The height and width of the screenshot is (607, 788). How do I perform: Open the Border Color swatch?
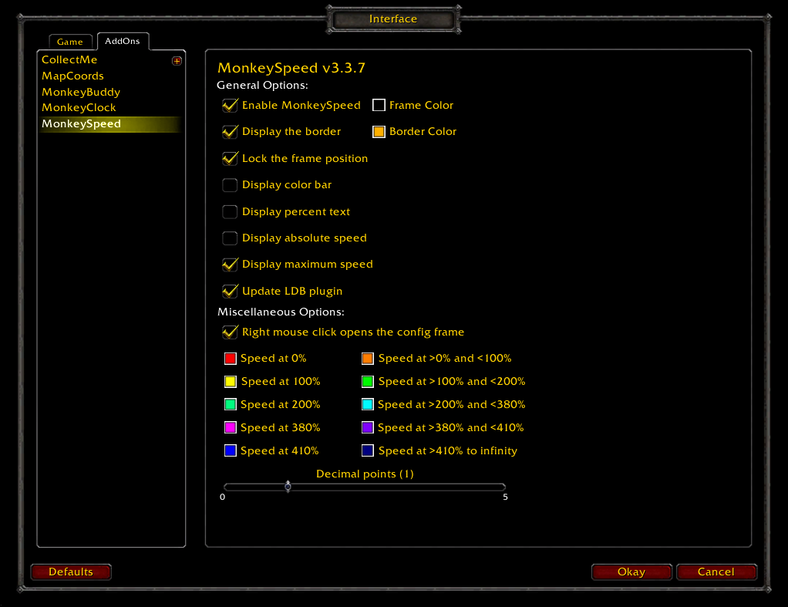pyautogui.click(x=379, y=132)
